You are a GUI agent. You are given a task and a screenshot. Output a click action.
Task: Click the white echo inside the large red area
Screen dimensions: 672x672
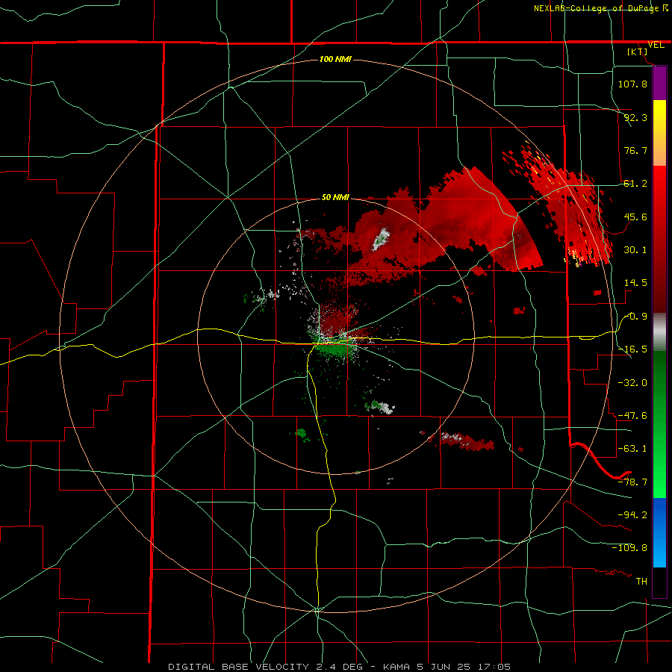pyautogui.click(x=380, y=239)
